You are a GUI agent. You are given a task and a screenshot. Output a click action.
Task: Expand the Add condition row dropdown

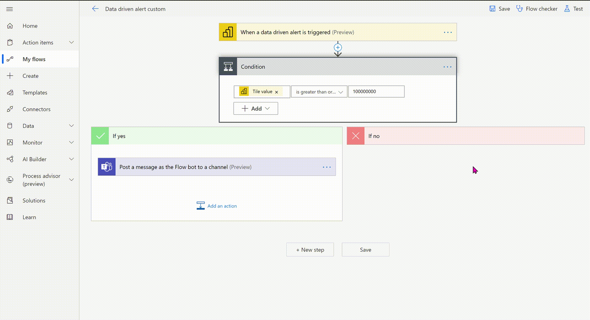(256, 108)
